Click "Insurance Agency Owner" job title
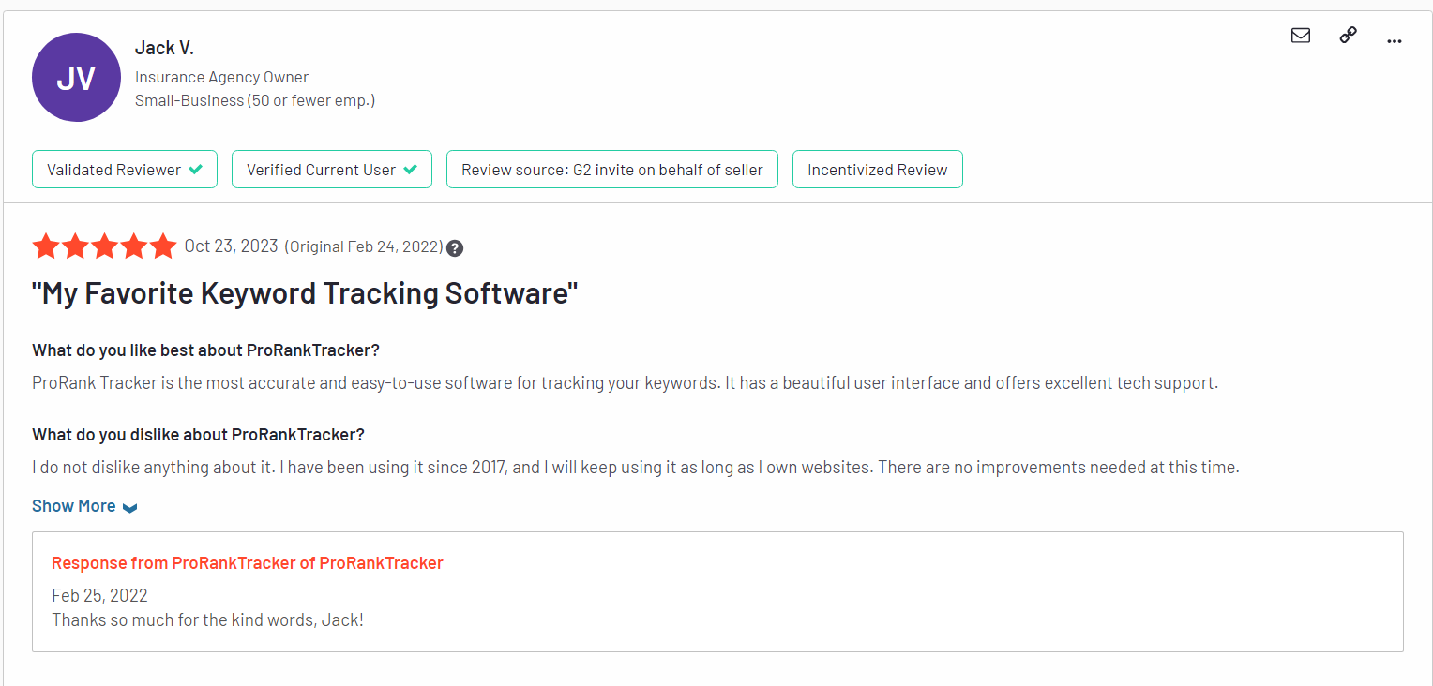 click(x=221, y=77)
